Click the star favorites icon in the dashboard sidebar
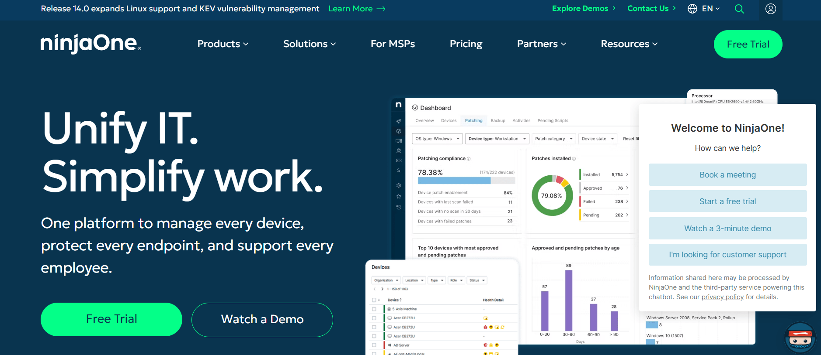The width and height of the screenshot is (821, 355). (x=399, y=196)
